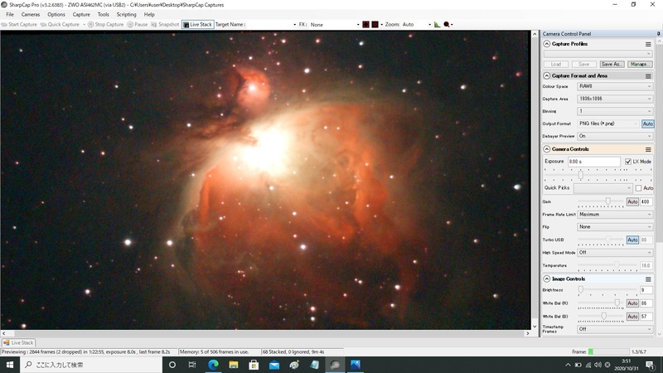Collapse the Image Controls section
Viewport: 663px width, 373px height.
coord(547,279)
